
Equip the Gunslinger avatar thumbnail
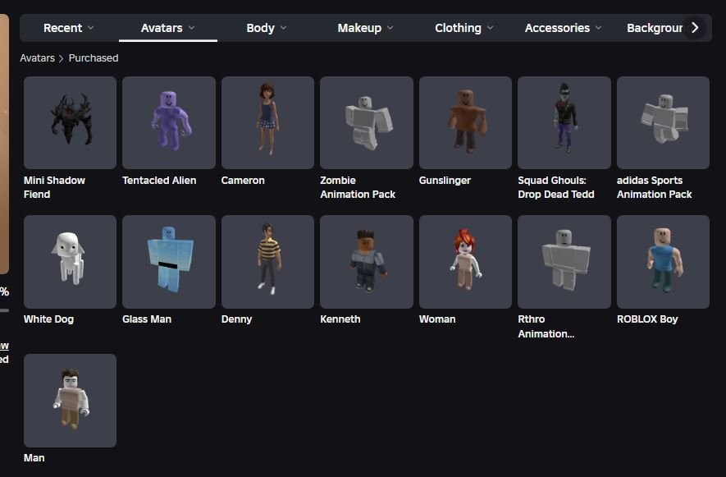(465, 123)
